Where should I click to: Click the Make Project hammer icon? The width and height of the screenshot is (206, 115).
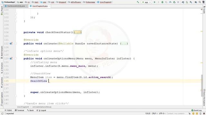click(138, 2)
